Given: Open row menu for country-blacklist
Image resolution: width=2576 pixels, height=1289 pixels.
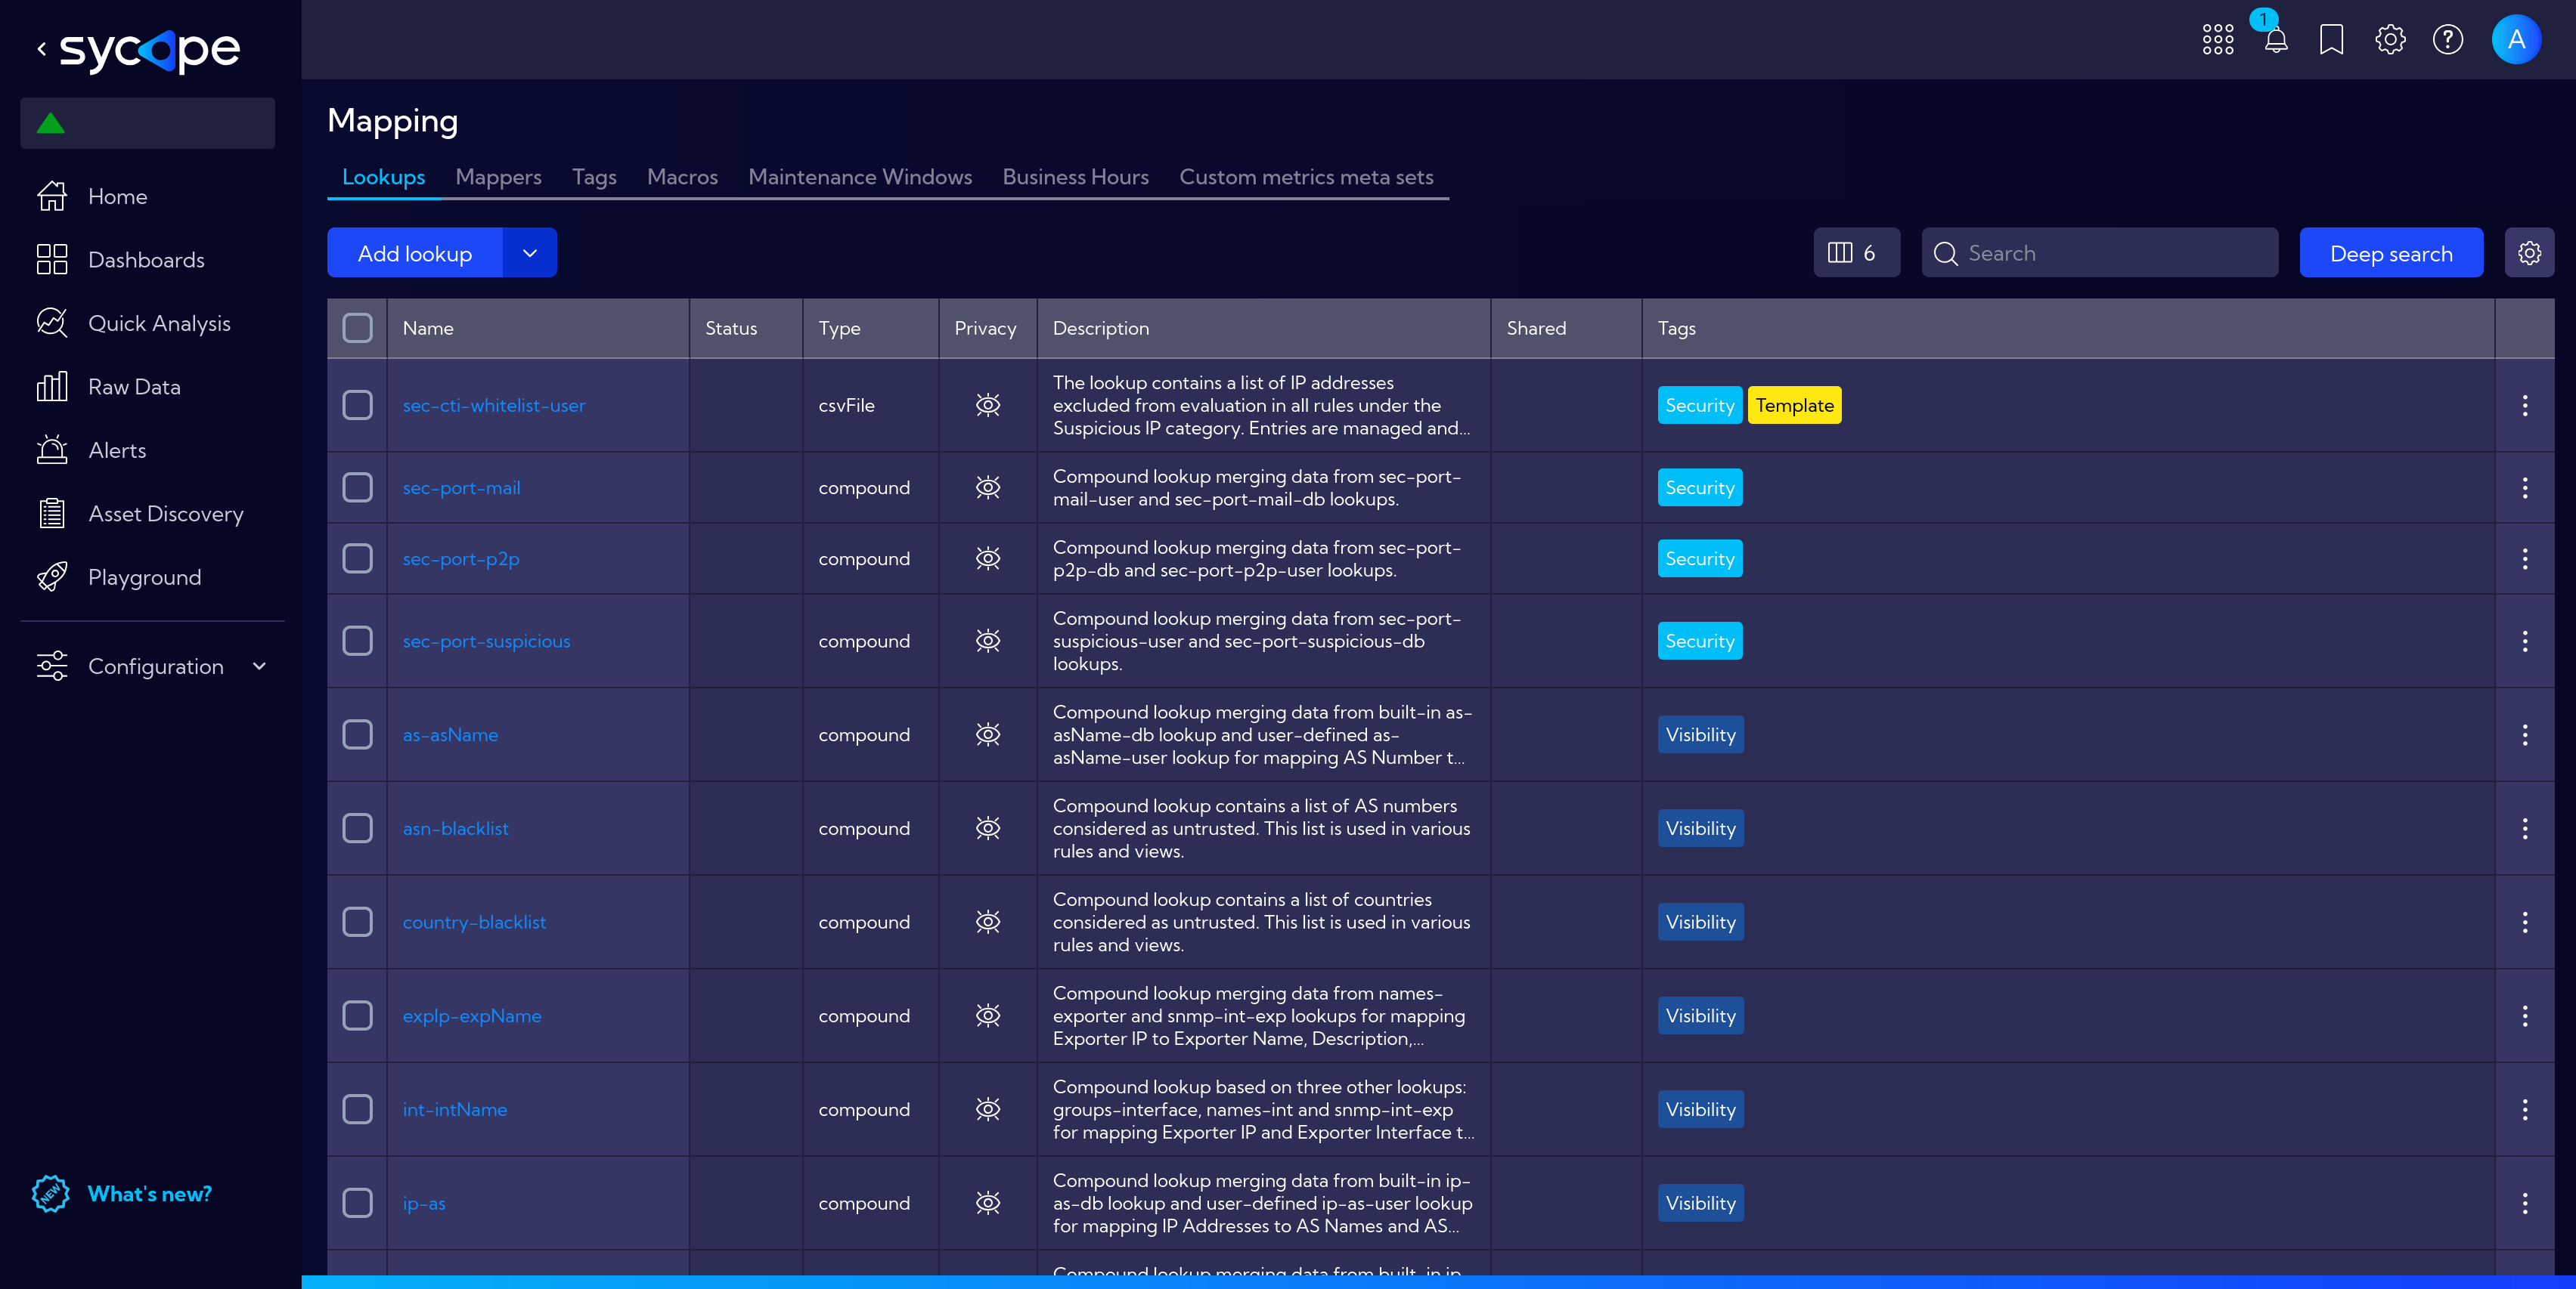Looking at the screenshot, I should click(2524, 923).
